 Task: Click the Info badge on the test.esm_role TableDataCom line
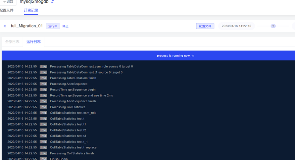43,67
